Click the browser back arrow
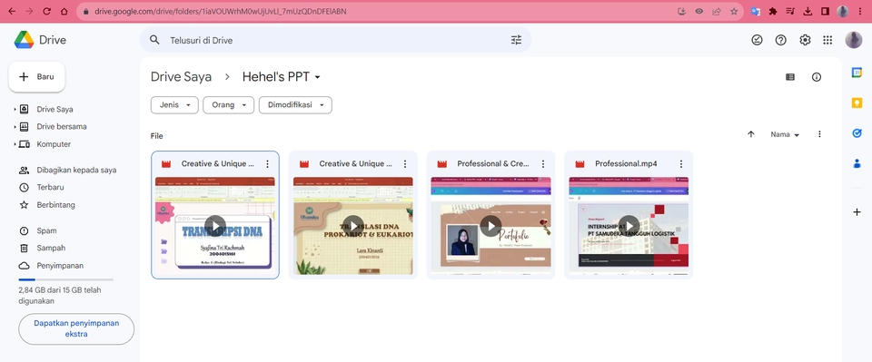 11,11
